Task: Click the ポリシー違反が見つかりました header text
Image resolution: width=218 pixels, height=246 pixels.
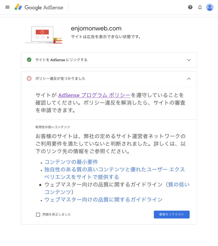Action: pyautogui.click(x=60, y=79)
